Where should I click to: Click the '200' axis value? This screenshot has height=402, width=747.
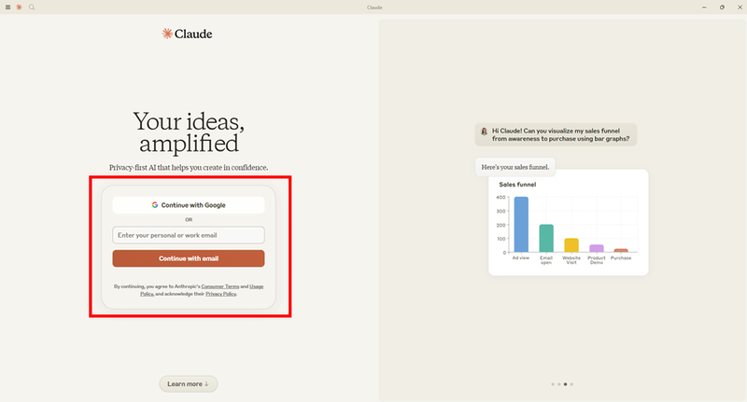click(x=500, y=225)
